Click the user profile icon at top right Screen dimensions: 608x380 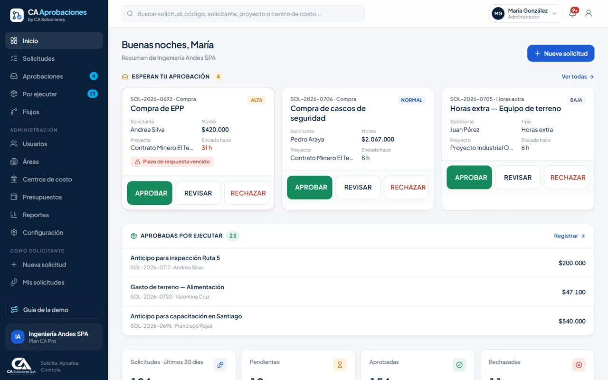click(x=589, y=13)
